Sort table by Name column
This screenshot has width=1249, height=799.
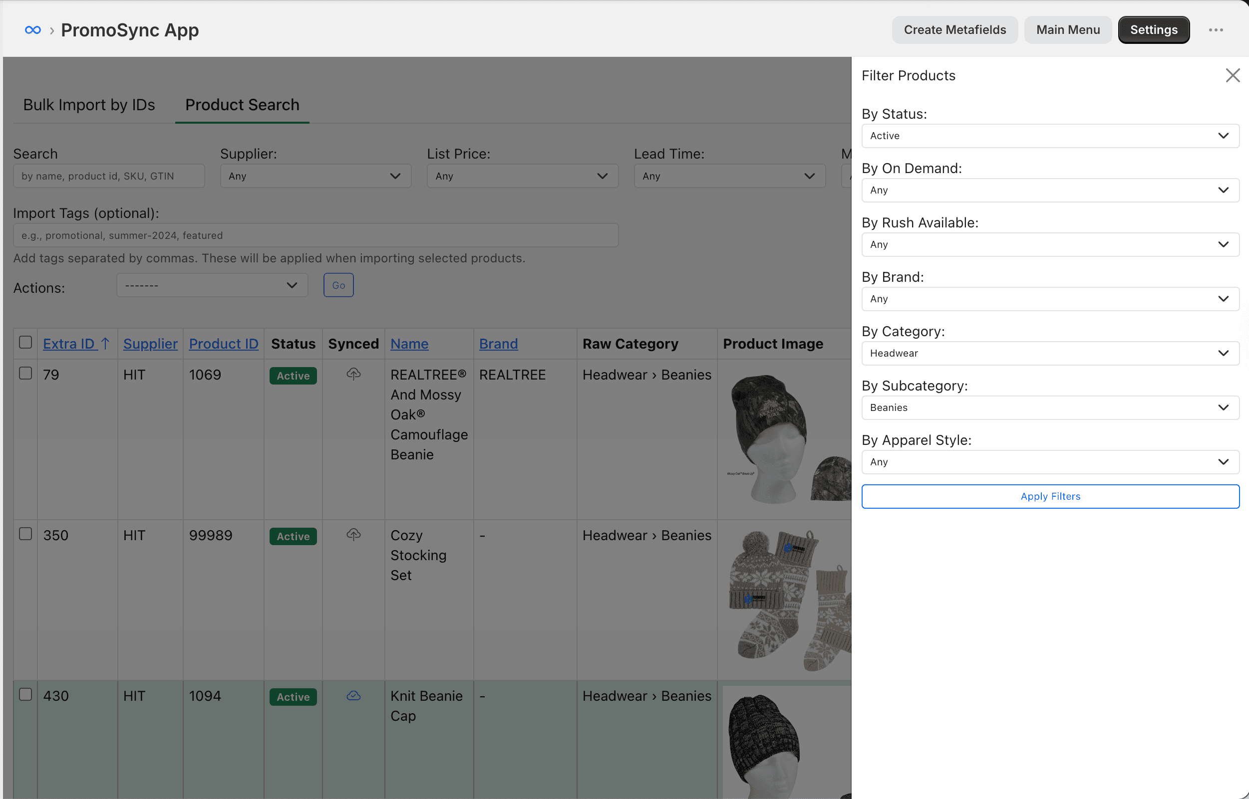pyautogui.click(x=409, y=344)
